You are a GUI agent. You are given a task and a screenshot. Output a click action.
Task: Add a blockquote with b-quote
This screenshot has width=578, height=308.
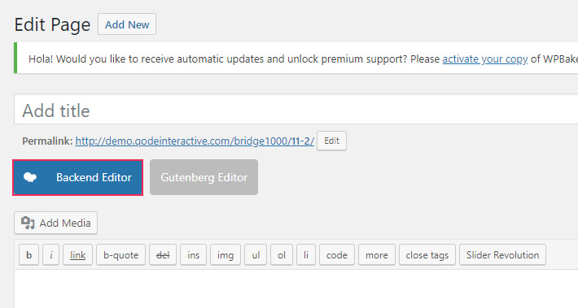[x=121, y=255]
